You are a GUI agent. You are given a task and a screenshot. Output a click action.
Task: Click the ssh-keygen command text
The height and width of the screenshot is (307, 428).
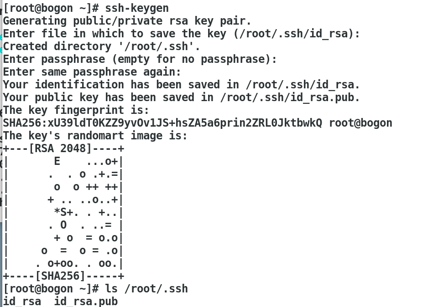pyautogui.click(x=137, y=8)
